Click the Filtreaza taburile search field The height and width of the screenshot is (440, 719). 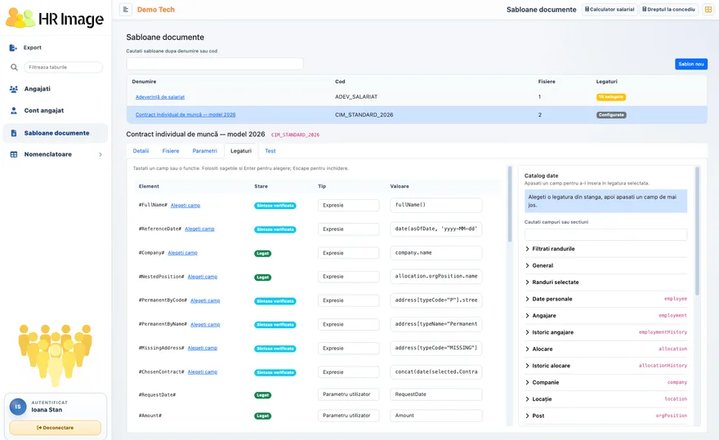tap(63, 68)
